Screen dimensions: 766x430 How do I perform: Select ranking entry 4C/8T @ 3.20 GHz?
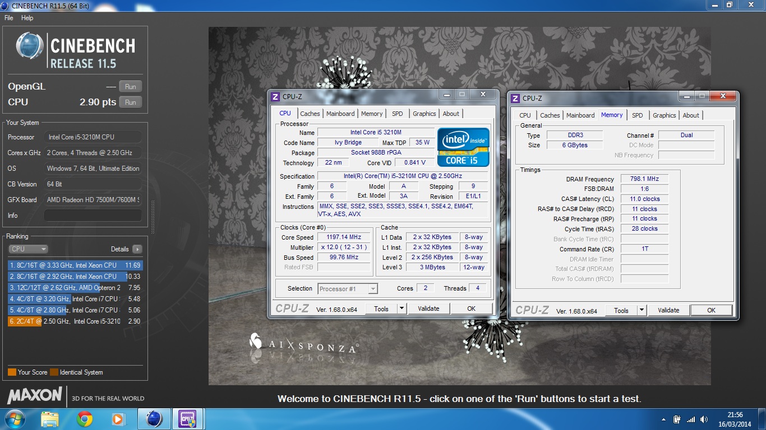(75, 299)
